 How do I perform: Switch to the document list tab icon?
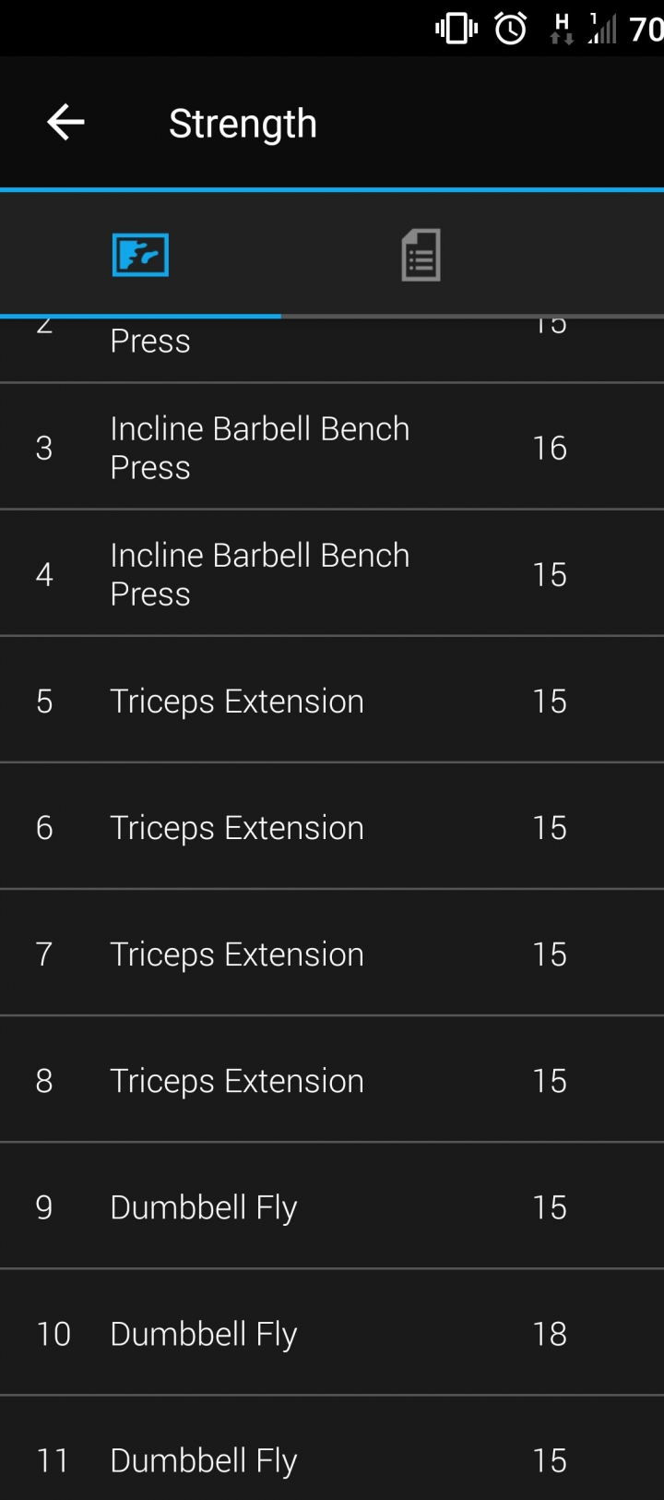click(x=421, y=255)
